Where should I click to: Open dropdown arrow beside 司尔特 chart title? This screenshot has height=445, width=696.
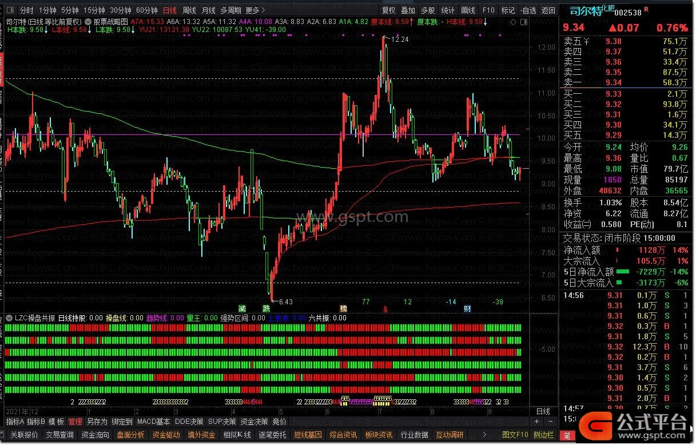(x=88, y=22)
